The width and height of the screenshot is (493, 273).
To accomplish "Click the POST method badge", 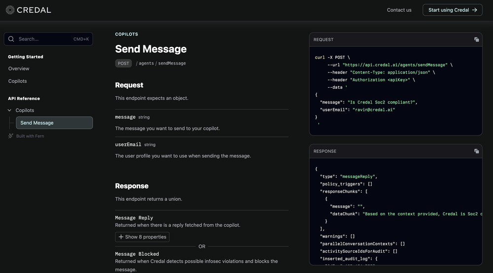I will coord(123,63).
